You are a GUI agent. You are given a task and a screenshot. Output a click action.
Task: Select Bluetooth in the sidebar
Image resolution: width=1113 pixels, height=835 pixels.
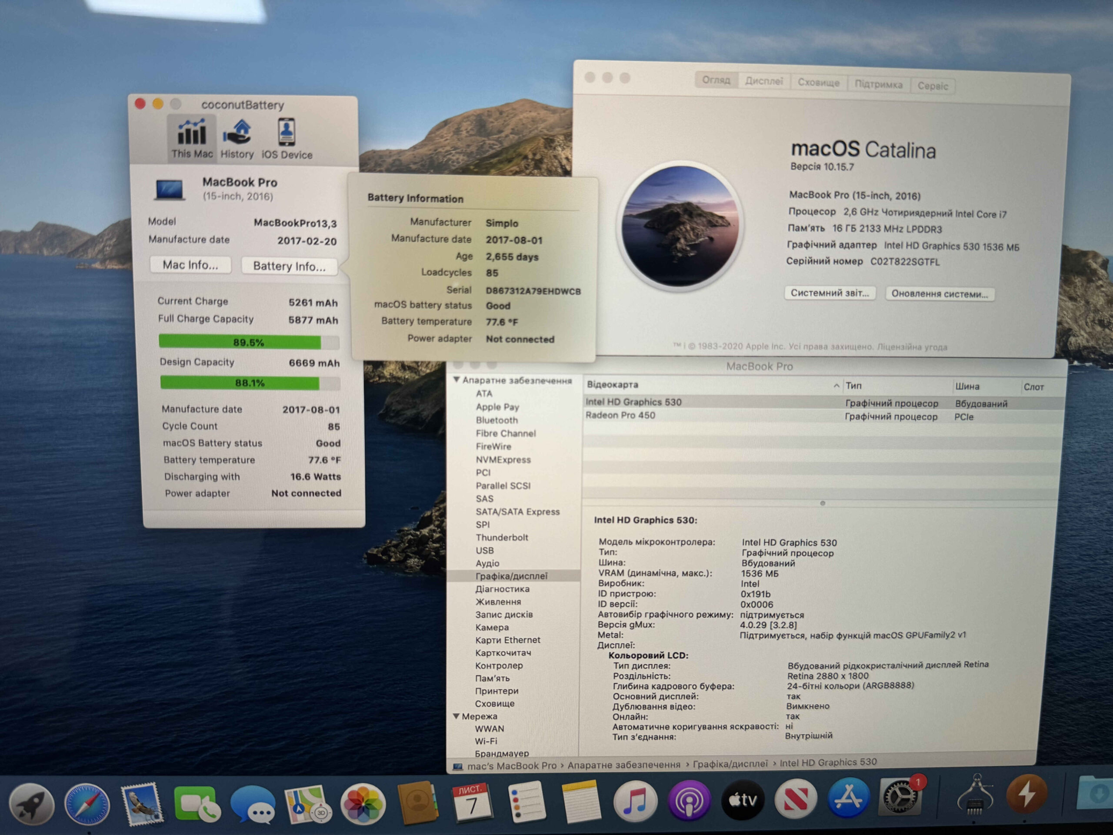pyautogui.click(x=497, y=420)
